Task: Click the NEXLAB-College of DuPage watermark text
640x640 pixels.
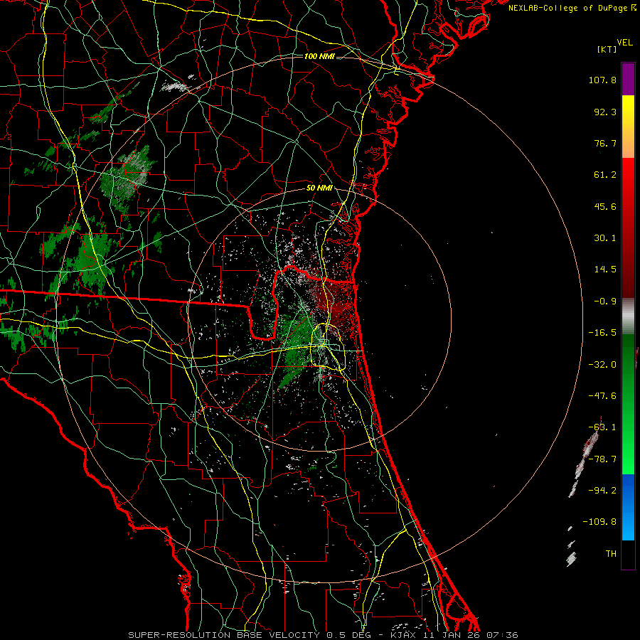Action: coord(569,8)
